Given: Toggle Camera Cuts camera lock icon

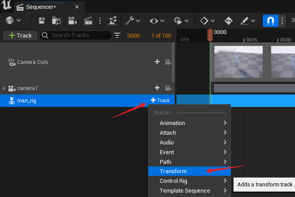Looking at the screenshot, I should (168, 62).
